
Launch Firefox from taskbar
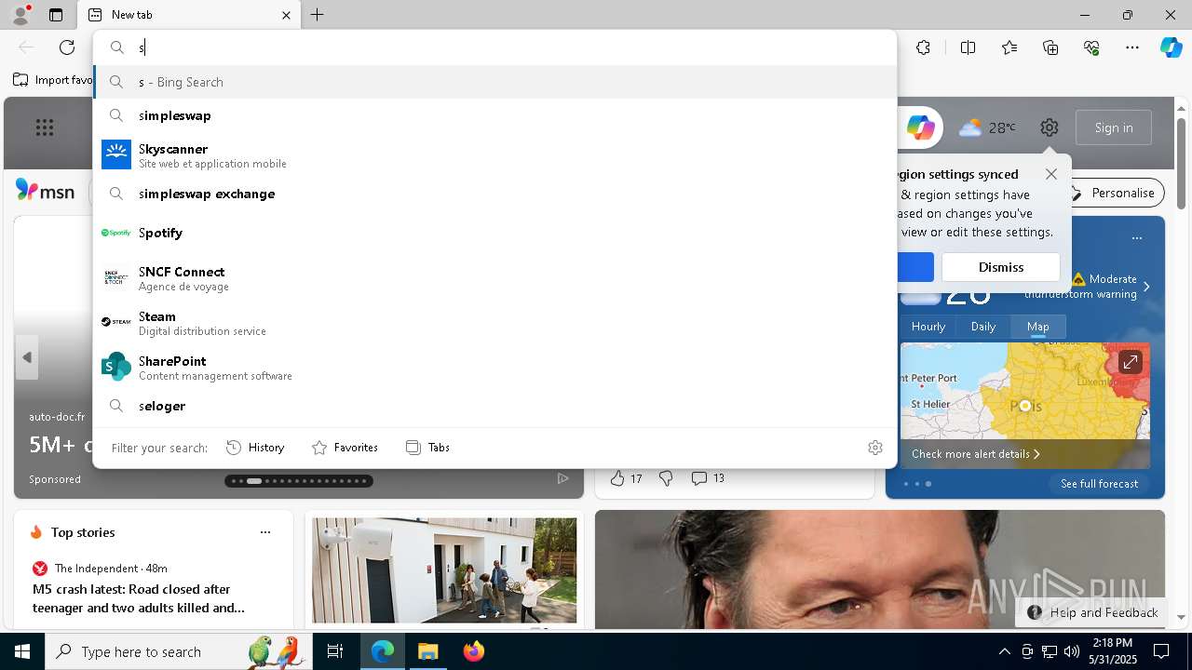[x=473, y=651]
